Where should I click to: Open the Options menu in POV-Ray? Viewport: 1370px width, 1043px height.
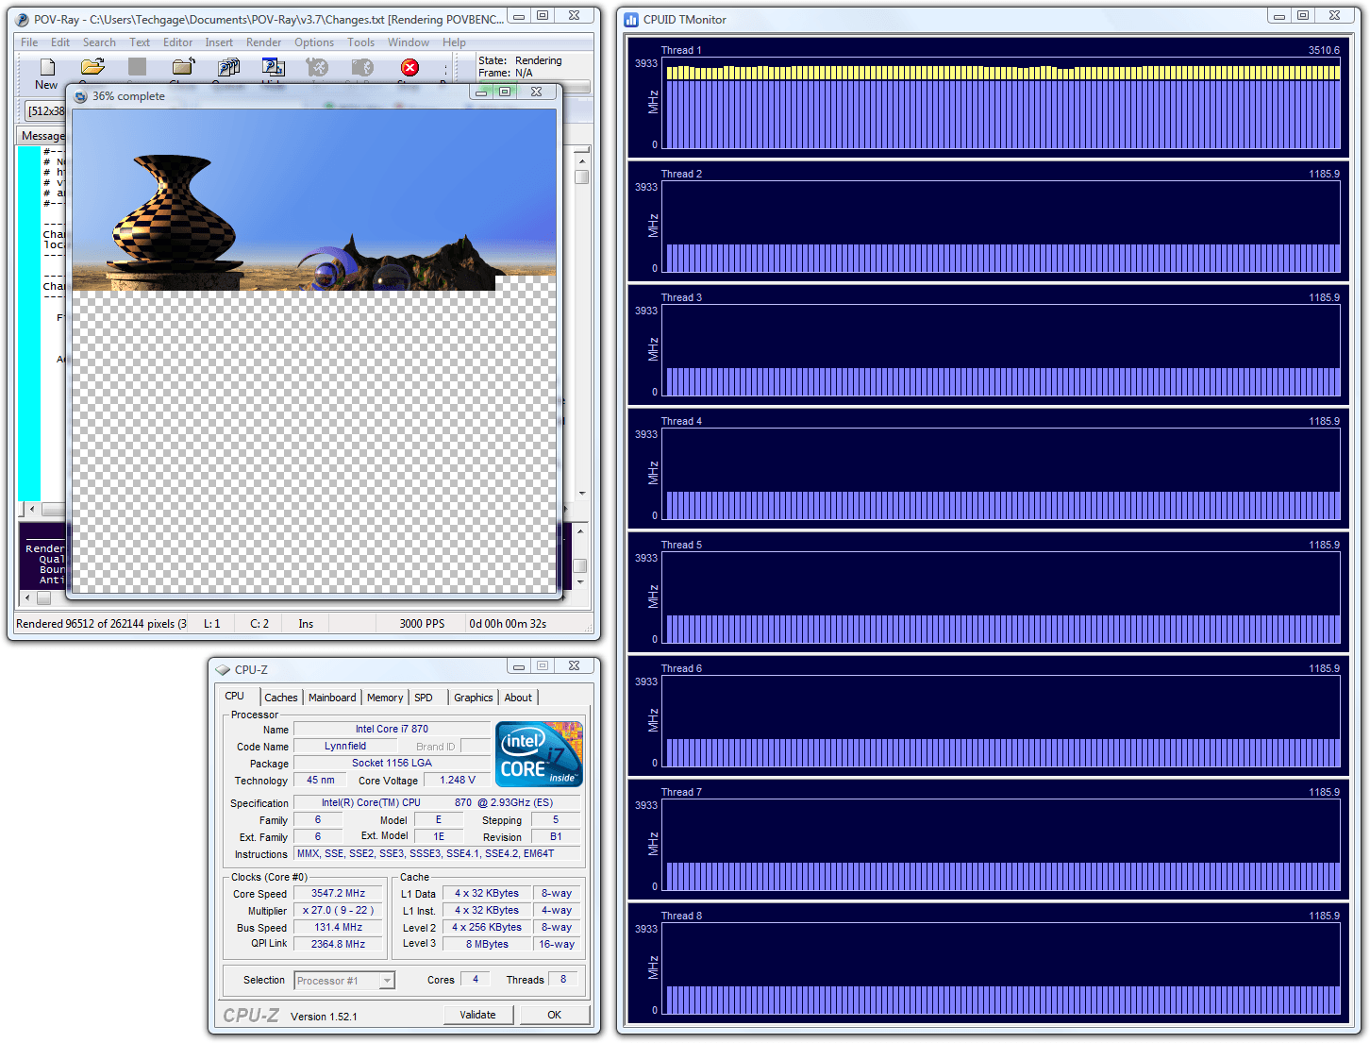pos(314,42)
